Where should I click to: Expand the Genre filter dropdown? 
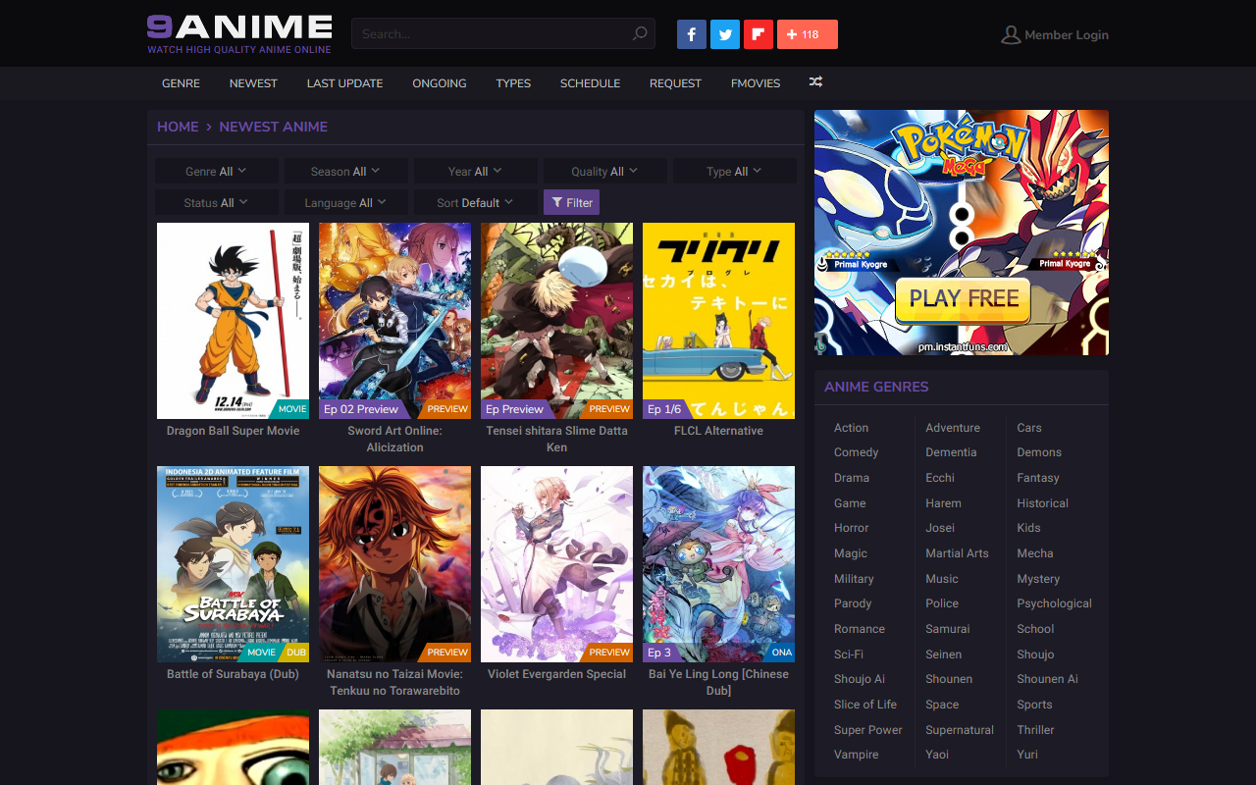coord(217,171)
